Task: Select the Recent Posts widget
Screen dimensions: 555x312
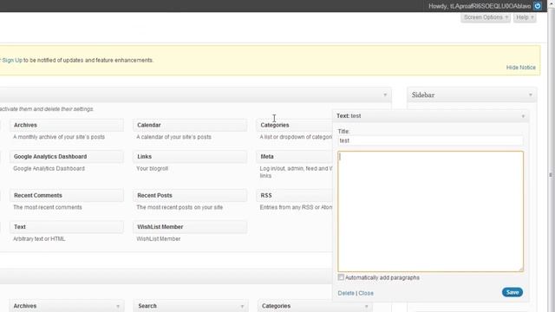Action: click(x=190, y=196)
